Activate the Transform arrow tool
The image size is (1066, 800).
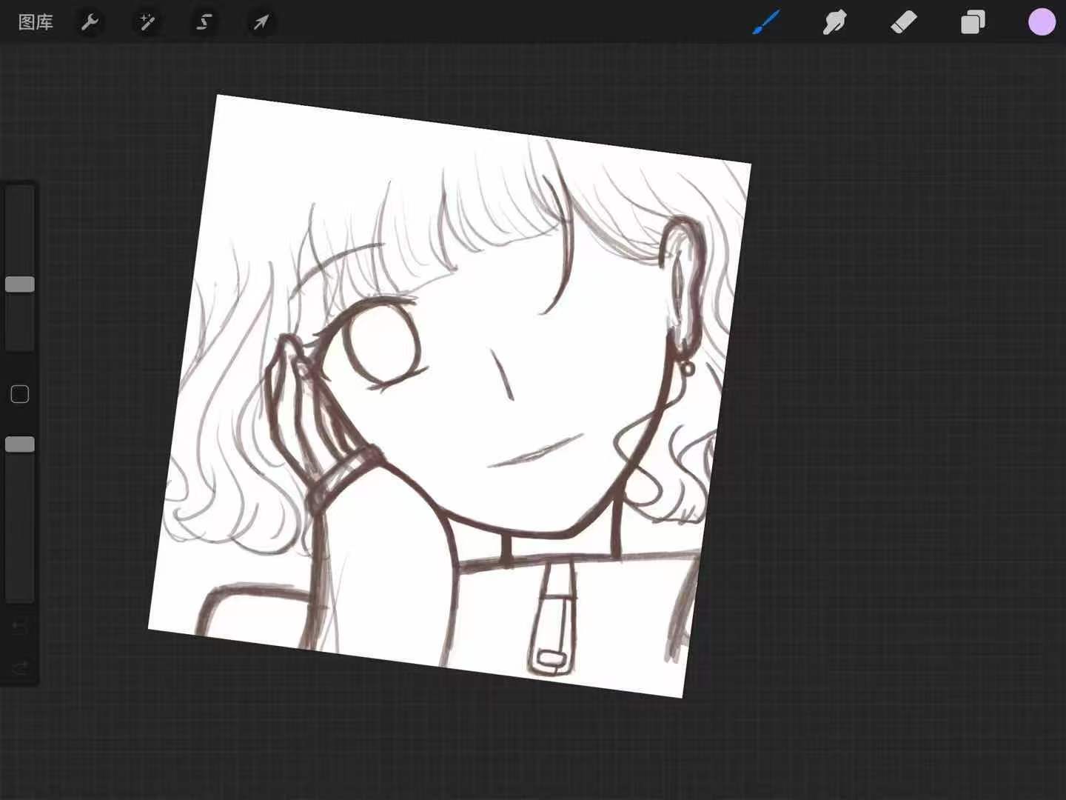pos(261,22)
